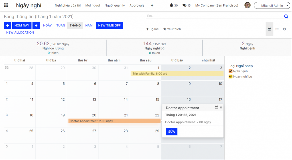Open My Company (San Francisco) switcher
Image resolution: width=292 pixels, height=160 pixels.
pyautogui.click(x=217, y=5)
